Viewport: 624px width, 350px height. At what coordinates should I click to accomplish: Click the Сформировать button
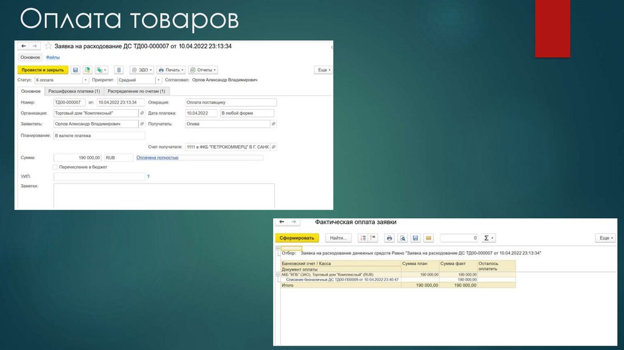coord(297,238)
